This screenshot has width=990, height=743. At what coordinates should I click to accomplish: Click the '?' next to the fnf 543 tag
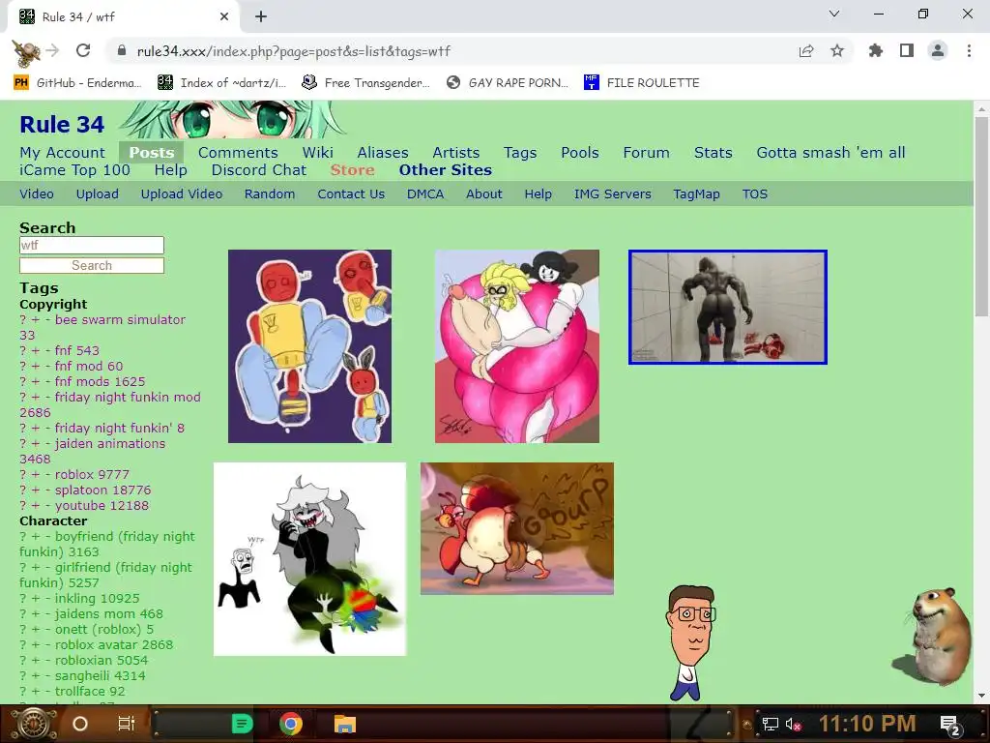tap(23, 350)
